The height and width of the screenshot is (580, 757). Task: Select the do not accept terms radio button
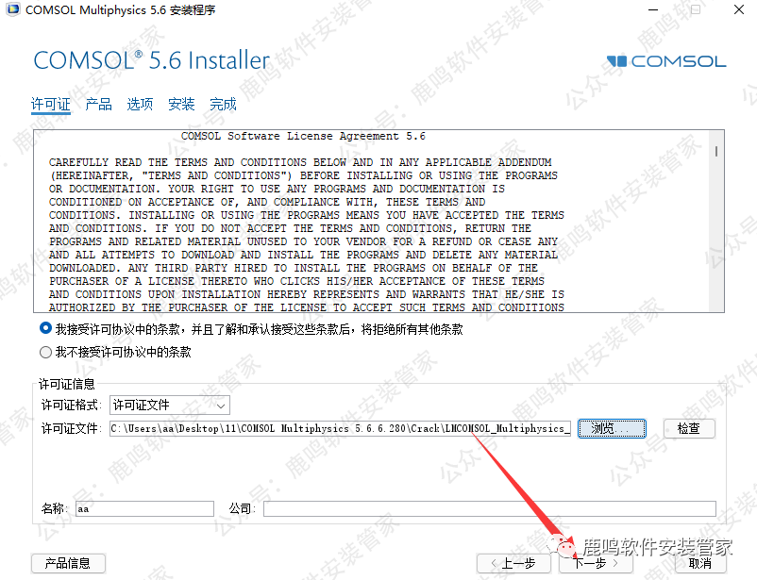45,353
